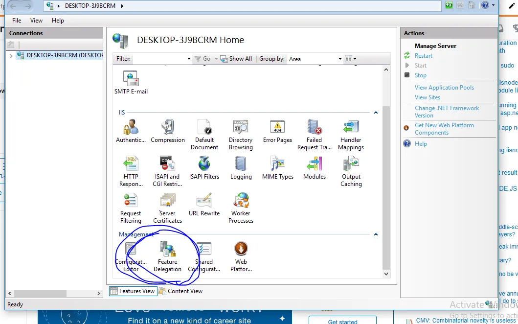Open the Shared Configuration feature

204,257
